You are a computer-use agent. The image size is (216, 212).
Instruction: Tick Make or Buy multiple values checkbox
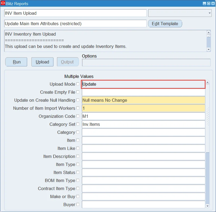[x=78, y=196]
